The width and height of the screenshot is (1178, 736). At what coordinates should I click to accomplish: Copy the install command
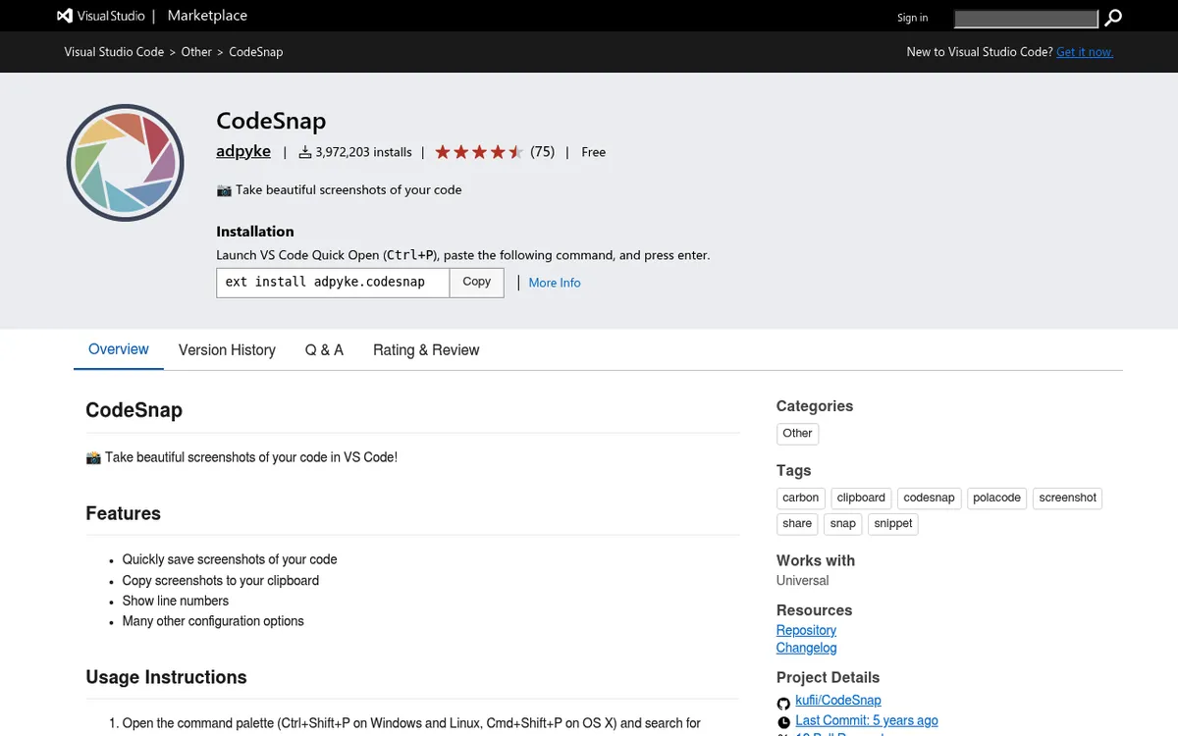point(476,283)
